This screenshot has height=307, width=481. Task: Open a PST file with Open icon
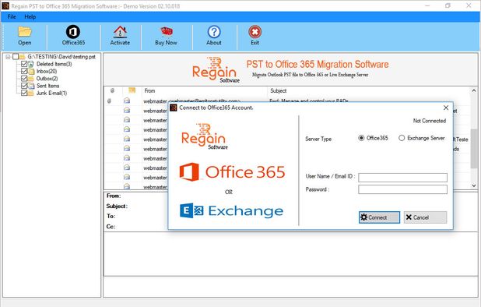click(x=25, y=32)
